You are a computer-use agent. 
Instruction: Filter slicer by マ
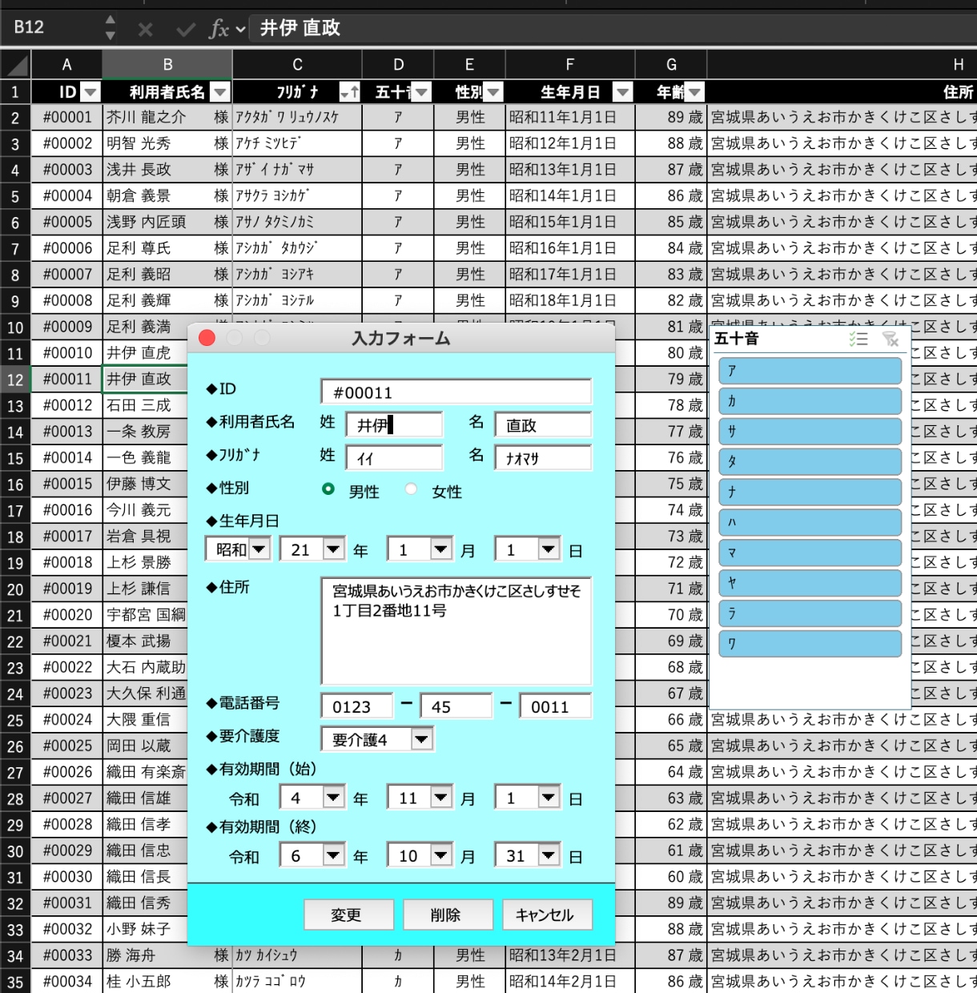coord(810,553)
